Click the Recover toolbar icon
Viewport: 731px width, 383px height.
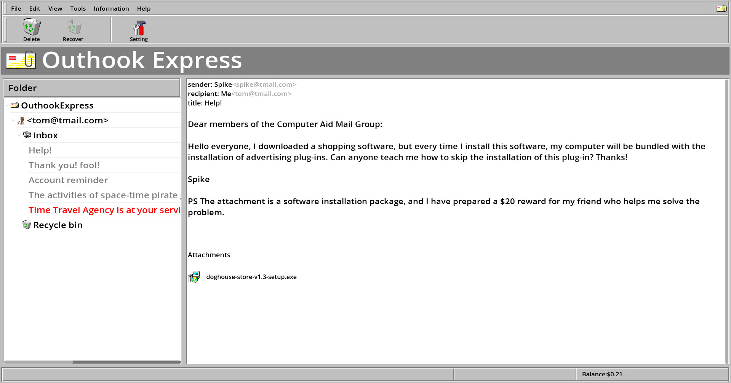coord(73,27)
